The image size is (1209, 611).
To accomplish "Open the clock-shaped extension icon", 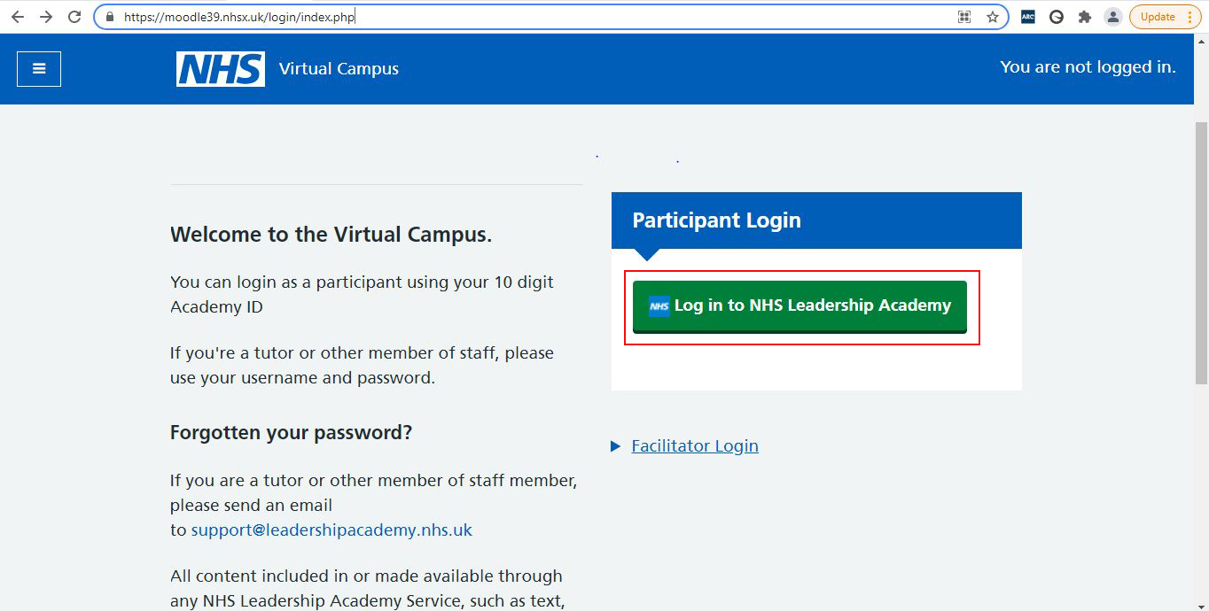I will tap(1056, 16).
